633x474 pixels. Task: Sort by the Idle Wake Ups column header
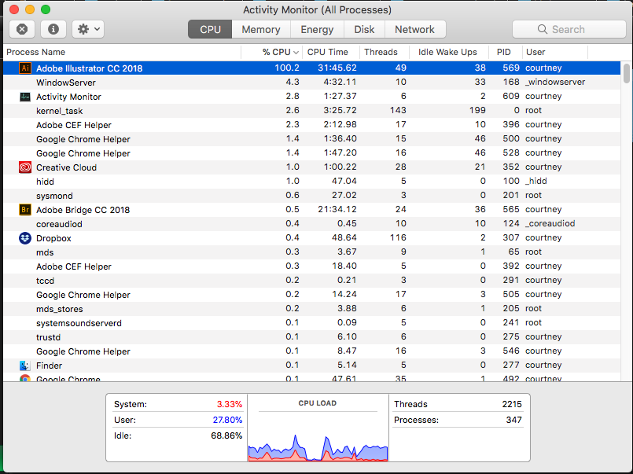pos(449,52)
